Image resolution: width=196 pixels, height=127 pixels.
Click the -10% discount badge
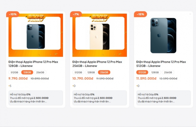(x=13, y=14)
